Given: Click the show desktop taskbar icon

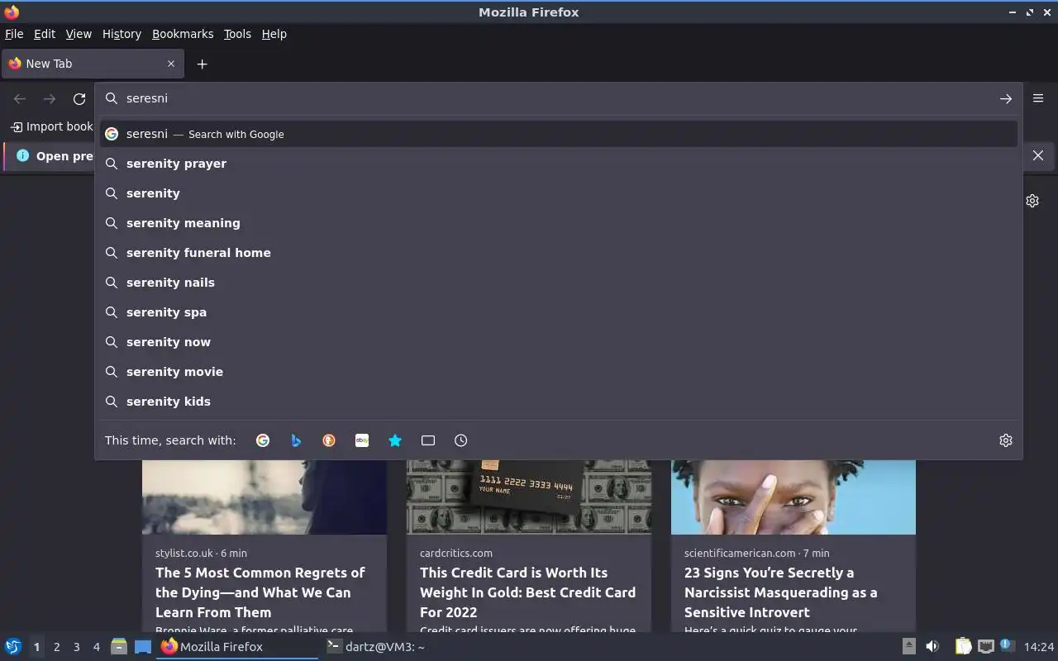Looking at the screenshot, I should (x=143, y=646).
